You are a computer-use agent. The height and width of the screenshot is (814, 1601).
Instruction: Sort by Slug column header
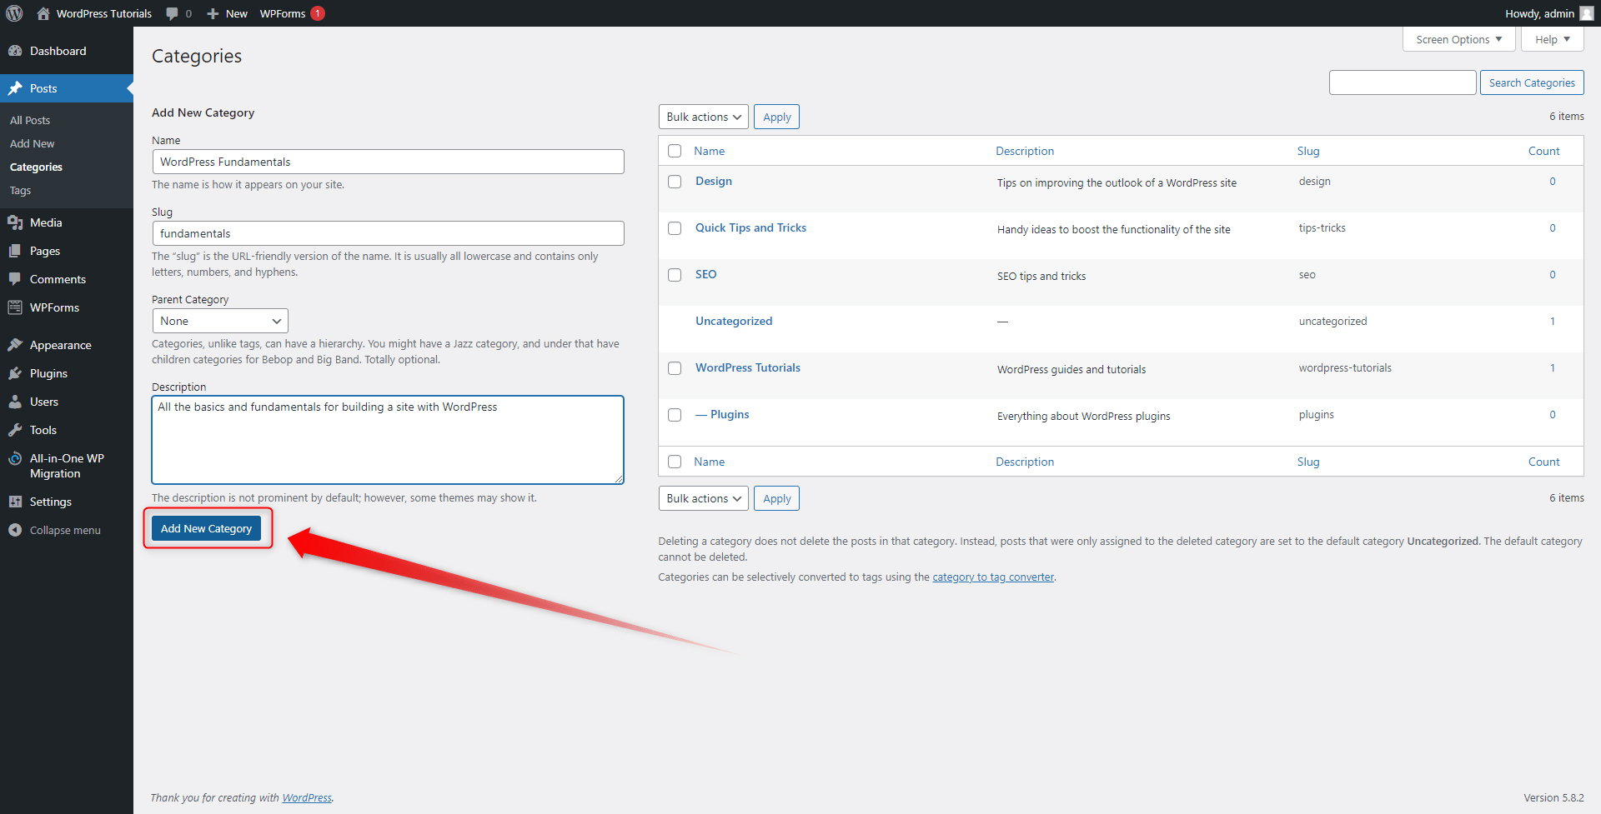[x=1308, y=151]
